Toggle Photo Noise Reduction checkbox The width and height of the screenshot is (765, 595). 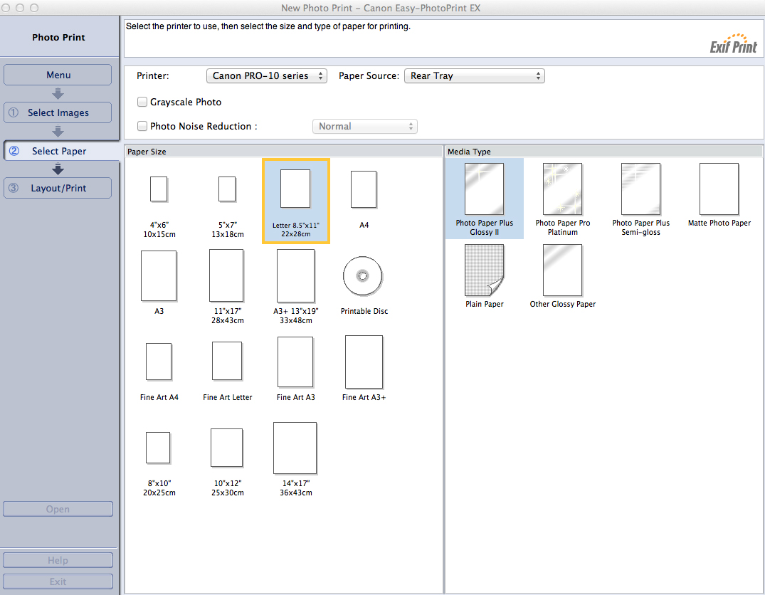coord(142,126)
